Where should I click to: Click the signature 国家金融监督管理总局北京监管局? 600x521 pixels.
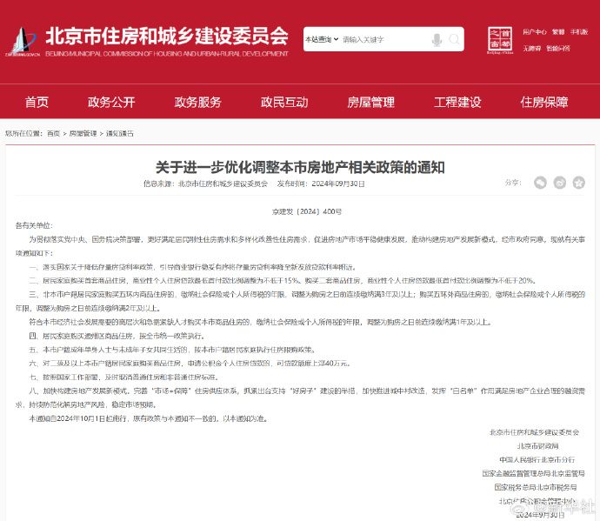[533, 473]
